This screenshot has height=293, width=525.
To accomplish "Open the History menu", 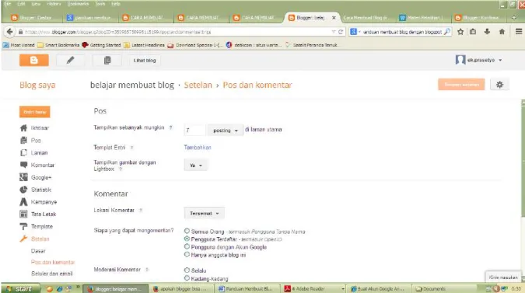I will [x=54, y=4].
